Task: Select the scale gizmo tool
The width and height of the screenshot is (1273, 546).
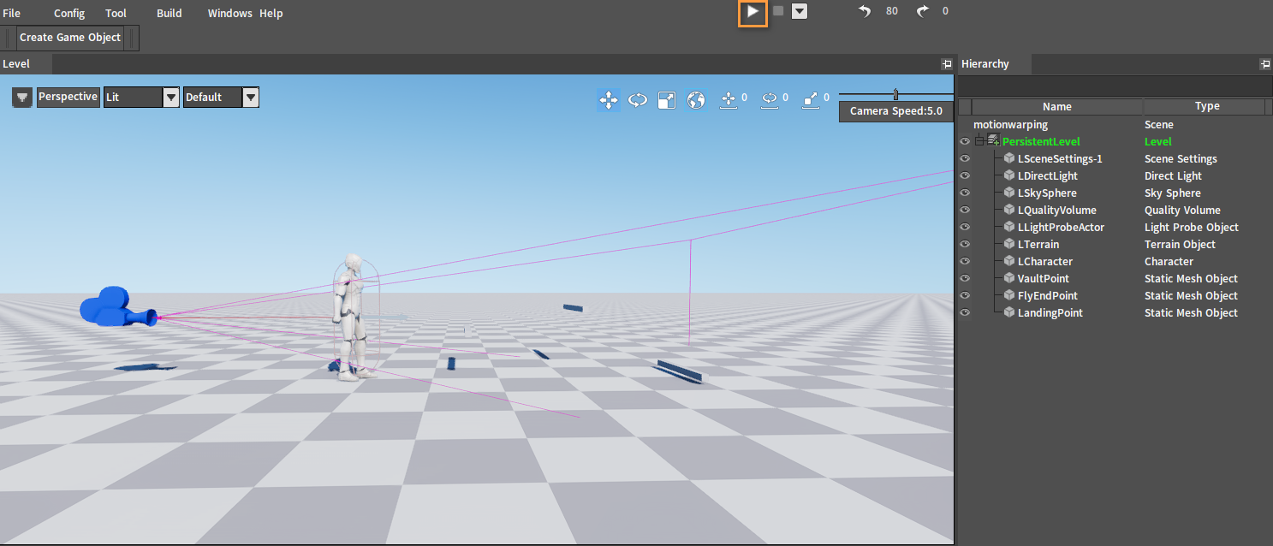Action: (666, 100)
